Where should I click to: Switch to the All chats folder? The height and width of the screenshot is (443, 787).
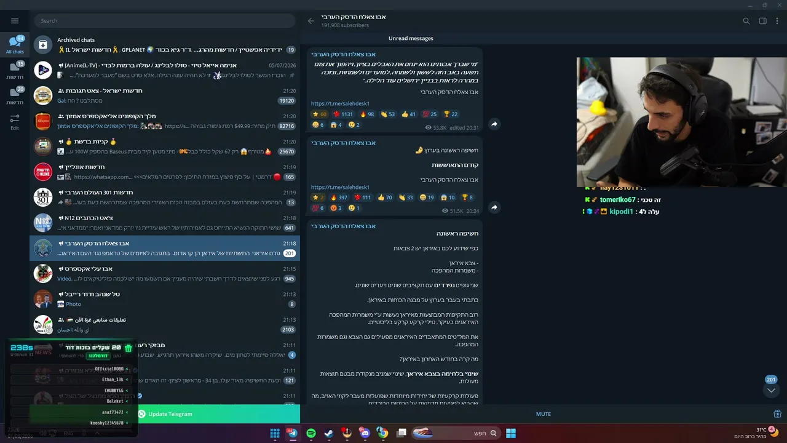click(x=15, y=46)
